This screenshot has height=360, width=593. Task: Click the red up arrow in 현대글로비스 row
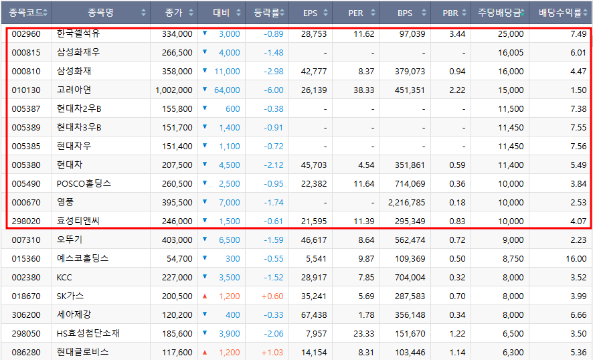tap(205, 353)
